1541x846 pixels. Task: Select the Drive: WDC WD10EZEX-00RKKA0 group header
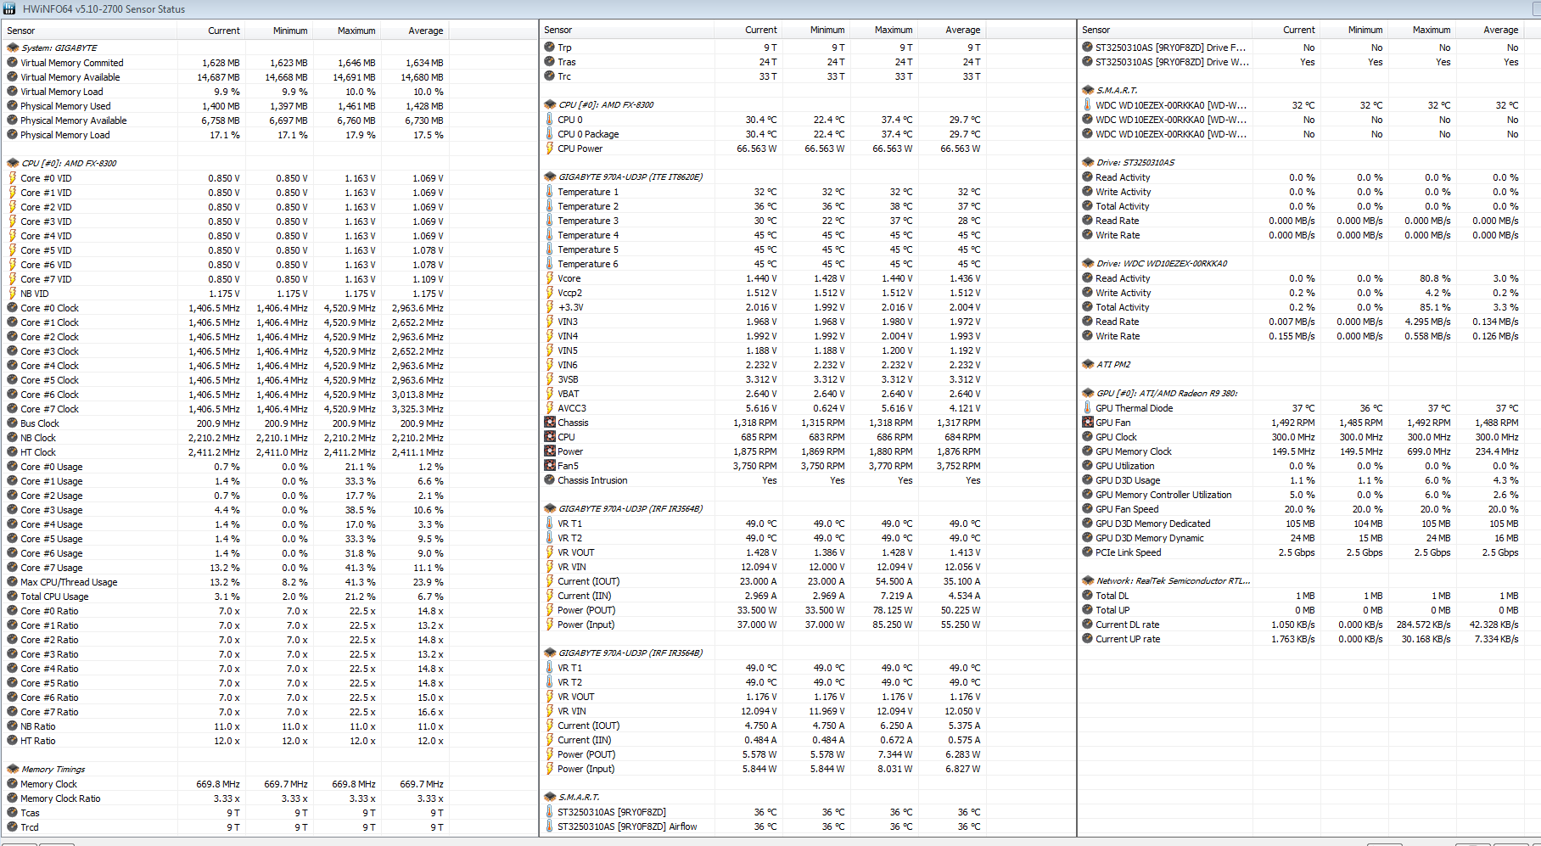pos(1162,263)
